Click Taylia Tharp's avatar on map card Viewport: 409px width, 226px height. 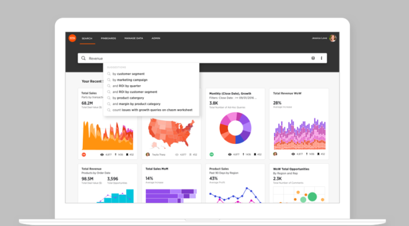pos(147,154)
